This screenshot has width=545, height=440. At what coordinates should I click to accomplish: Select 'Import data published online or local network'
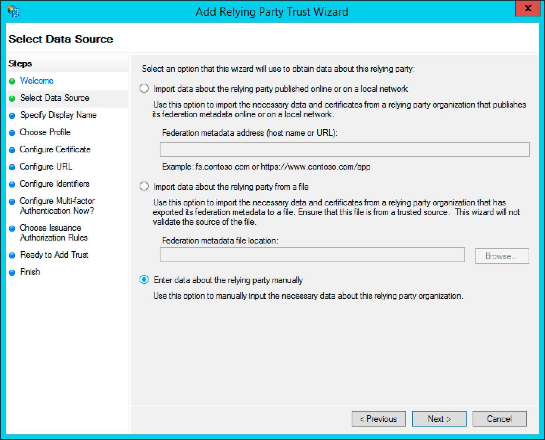[x=144, y=89]
